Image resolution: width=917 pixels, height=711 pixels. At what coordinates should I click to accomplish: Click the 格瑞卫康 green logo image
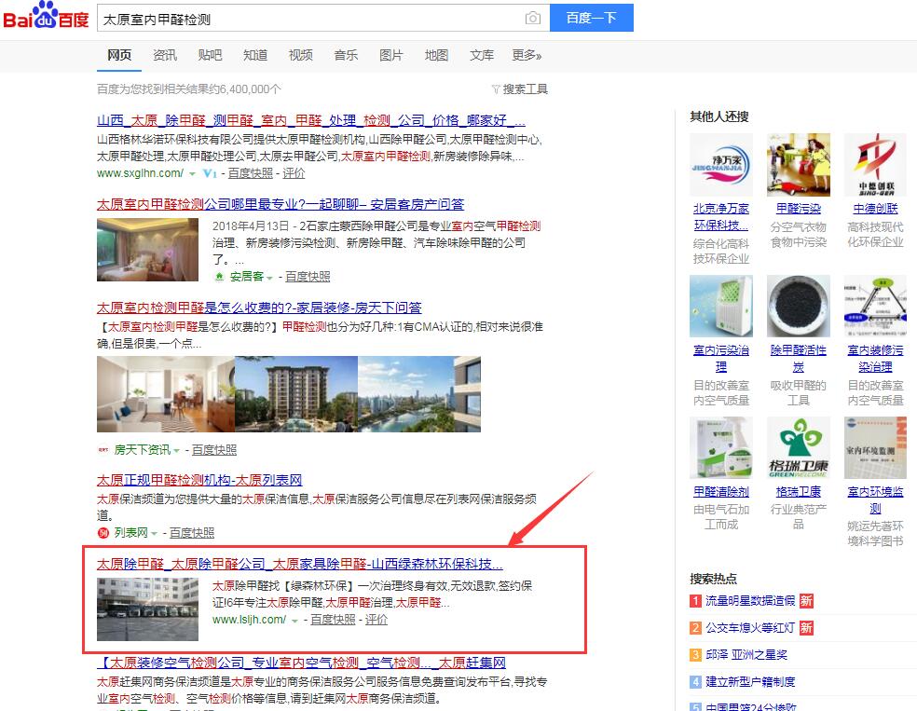coord(798,448)
